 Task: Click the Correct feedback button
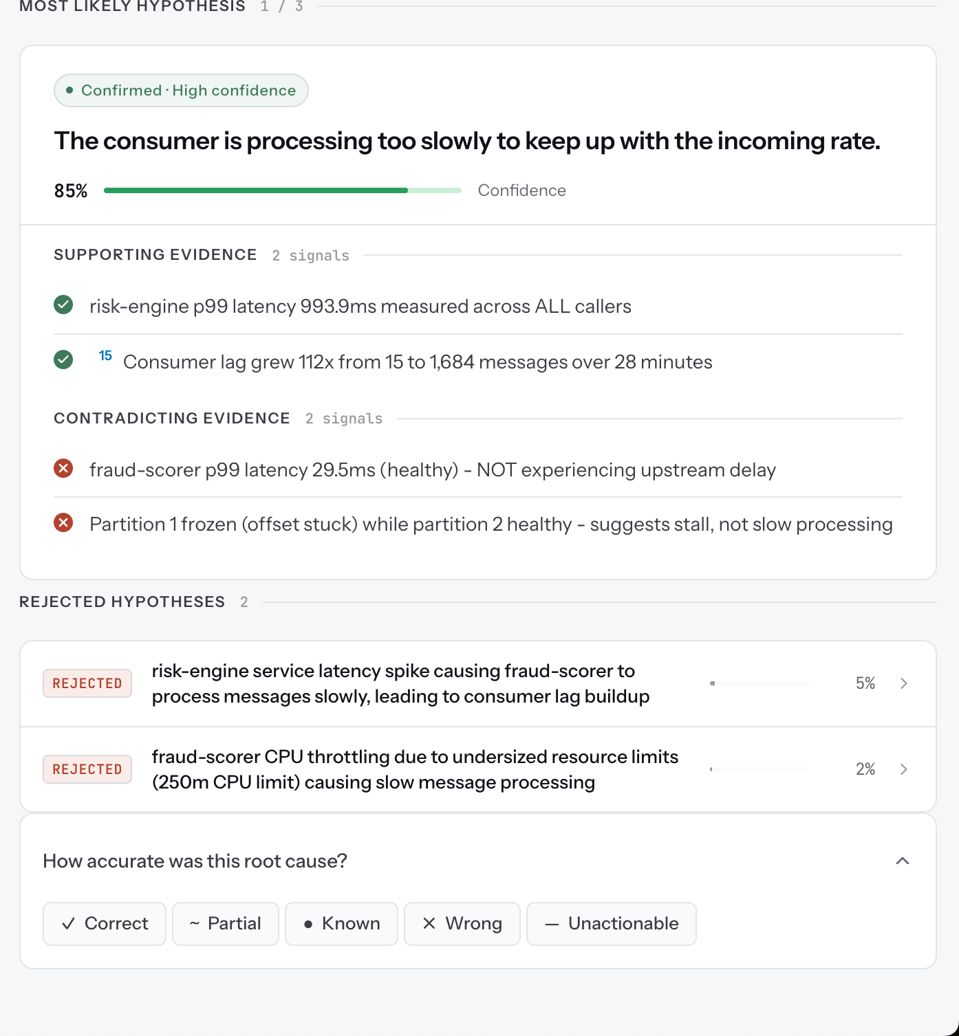tap(105, 923)
